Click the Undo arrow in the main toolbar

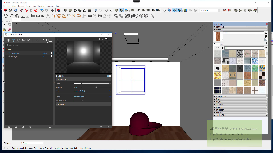[x=42, y=10]
